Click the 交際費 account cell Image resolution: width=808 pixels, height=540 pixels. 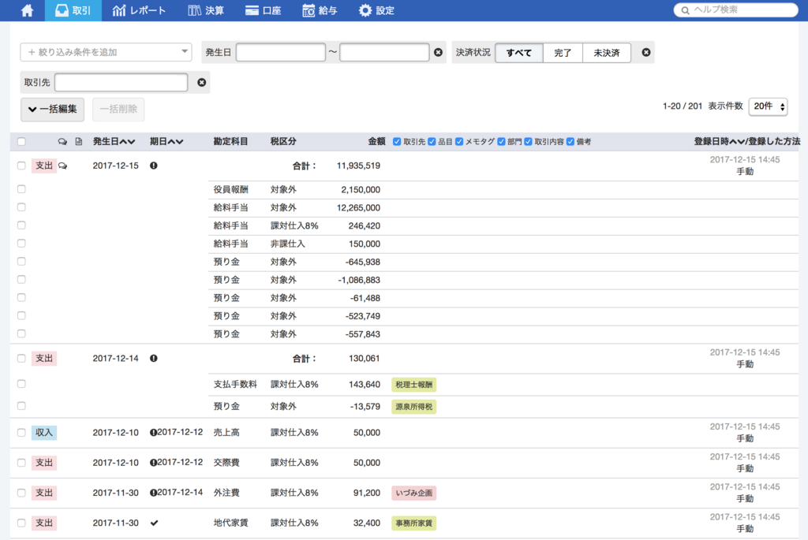(x=226, y=463)
